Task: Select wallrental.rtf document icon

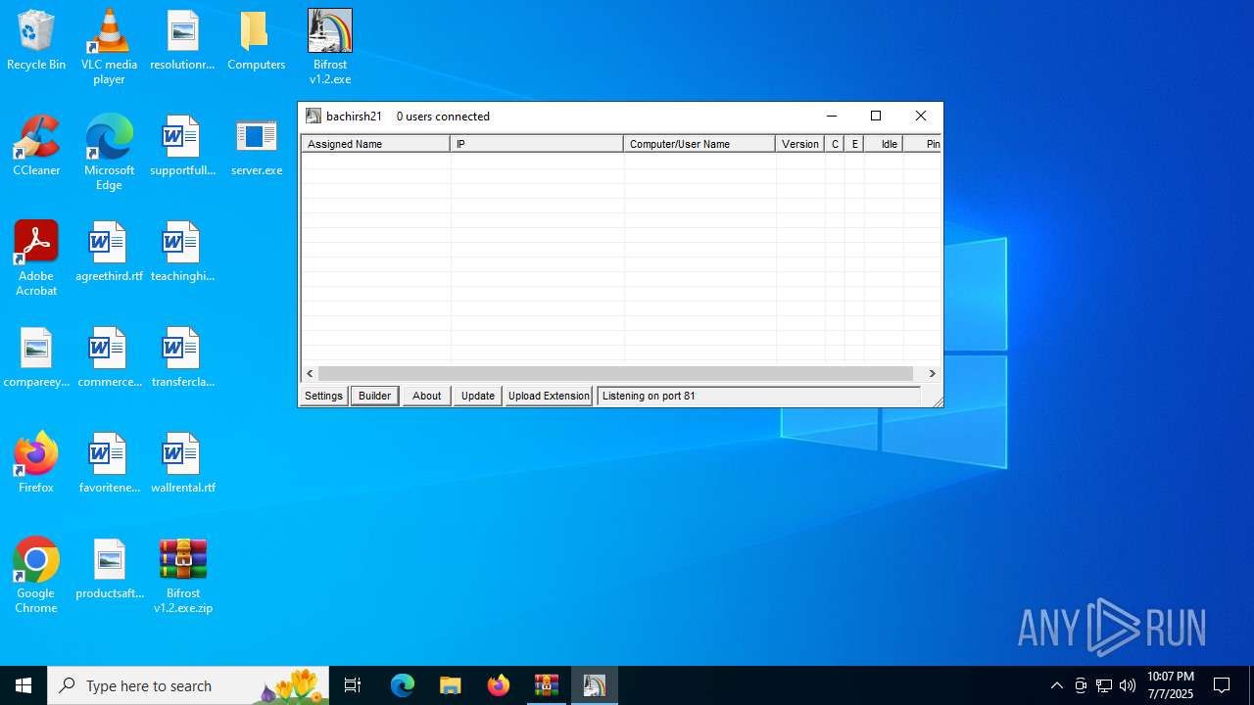Action: [182, 464]
